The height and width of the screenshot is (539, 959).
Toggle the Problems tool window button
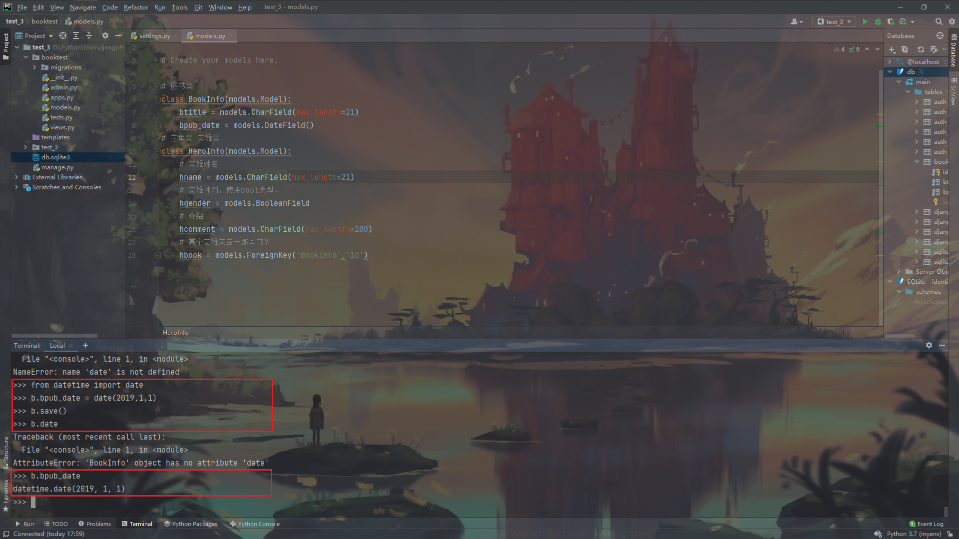point(94,524)
